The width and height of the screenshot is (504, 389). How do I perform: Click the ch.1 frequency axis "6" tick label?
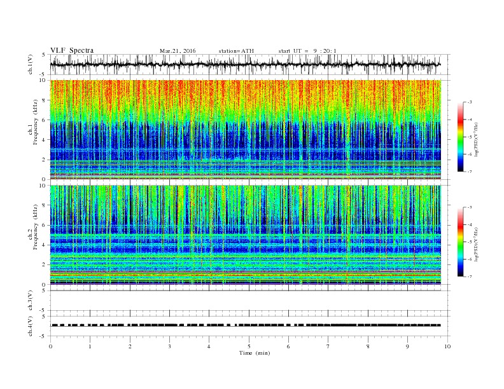click(44, 120)
